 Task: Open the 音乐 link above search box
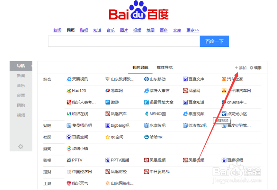[x=110, y=30]
